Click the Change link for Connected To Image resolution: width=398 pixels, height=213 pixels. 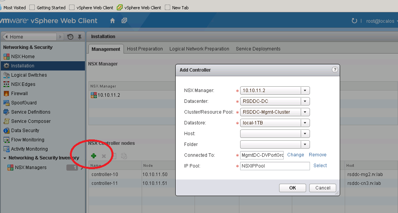tap(295, 155)
